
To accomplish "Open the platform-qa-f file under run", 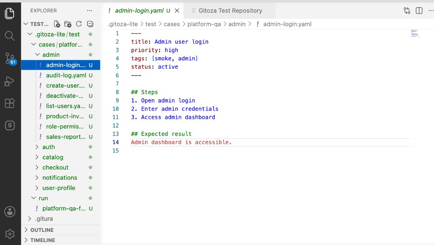I will coord(61,209).
